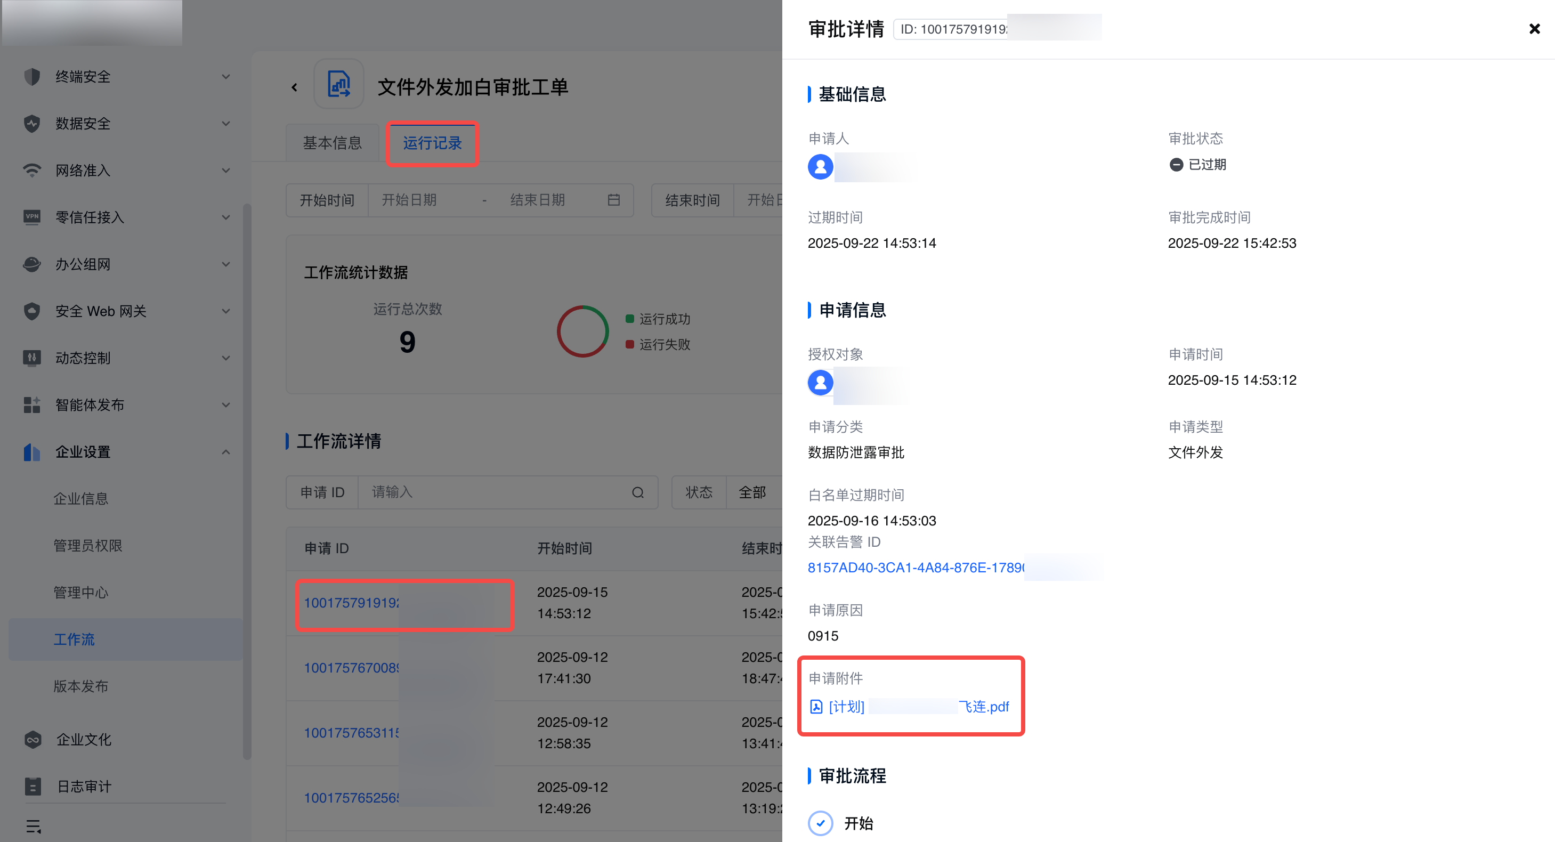
Task: Click the search magnifier in 申请 ID field
Action: point(638,492)
